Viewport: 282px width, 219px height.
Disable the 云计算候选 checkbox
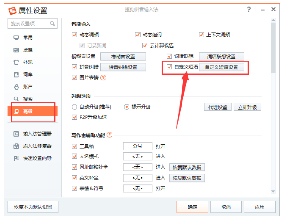(145, 45)
